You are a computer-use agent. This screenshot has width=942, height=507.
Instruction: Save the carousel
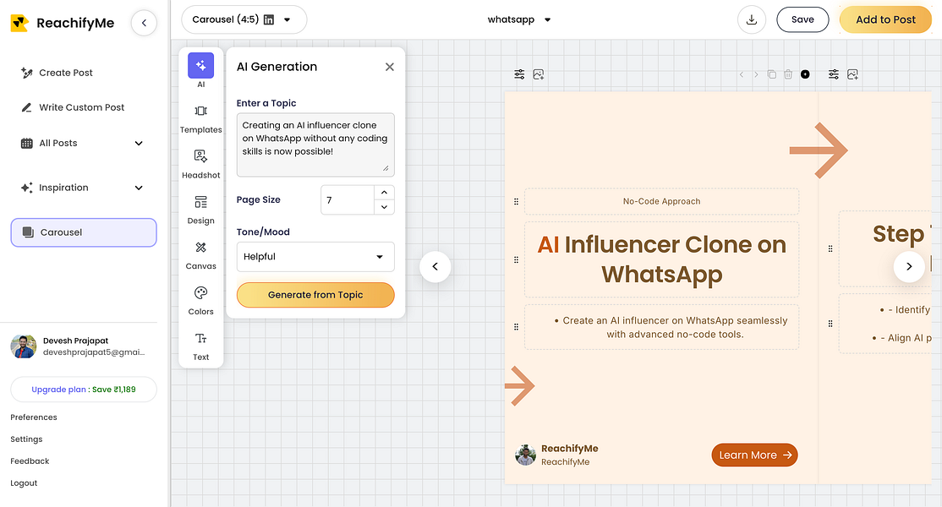(x=802, y=19)
